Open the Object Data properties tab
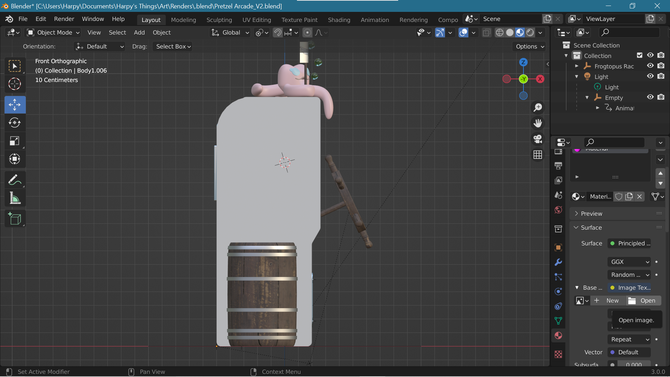Screen dimensions: 670x377 click(558, 321)
